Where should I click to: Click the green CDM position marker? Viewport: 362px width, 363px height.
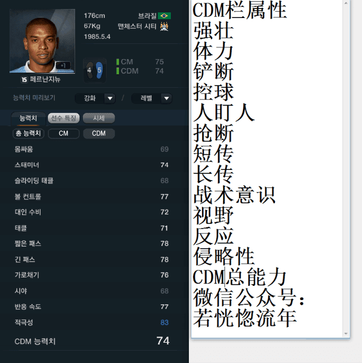coord(118,71)
